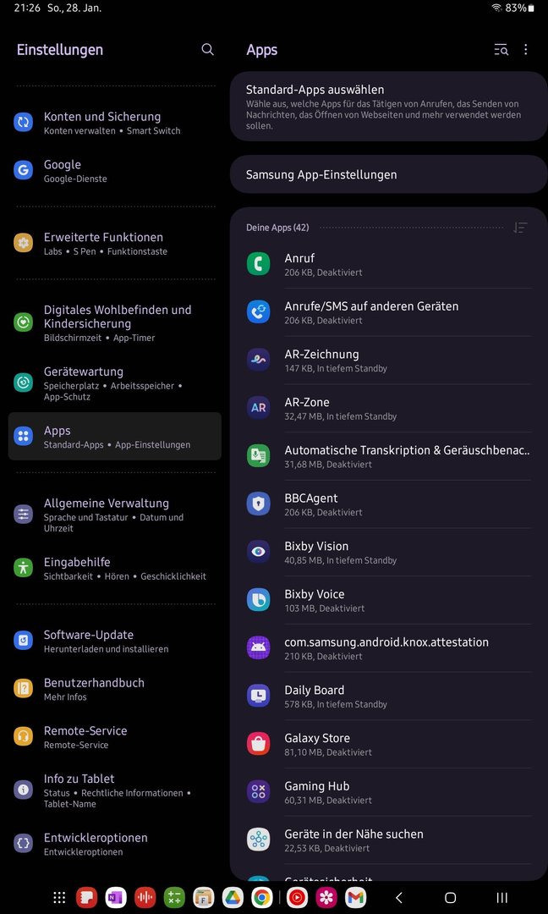Tap the search icon next to Einstellungen

(x=207, y=50)
